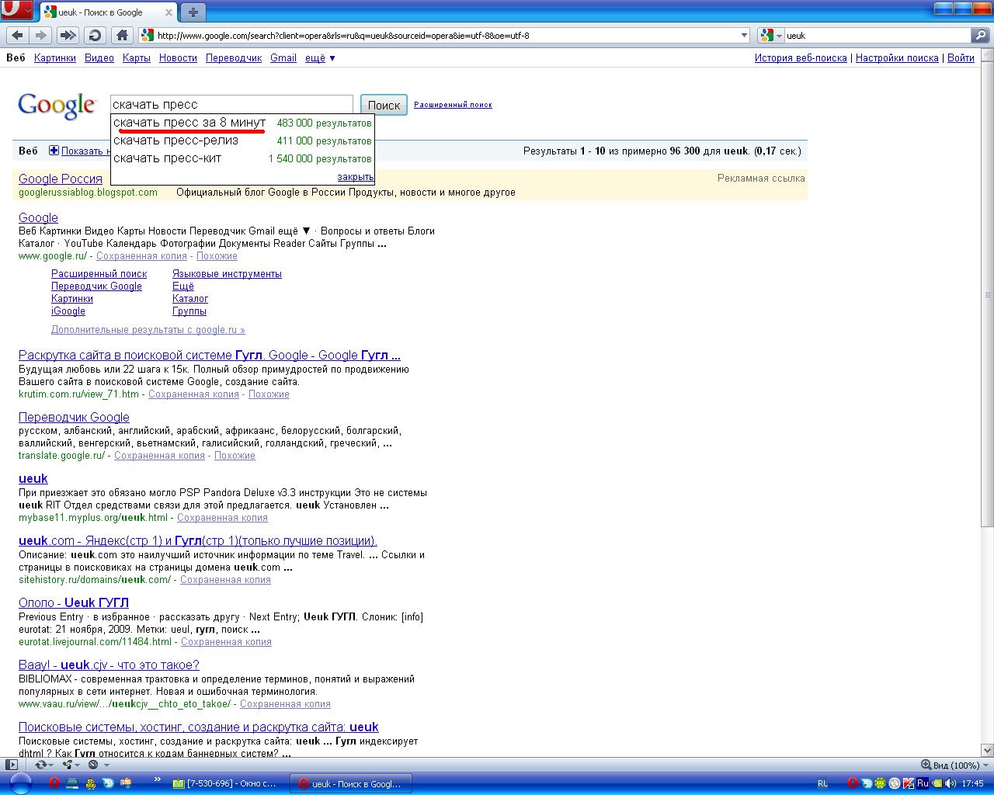The width and height of the screenshot is (994, 795).
Task: Open Карты in the Google top bar
Action: pos(137,58)
